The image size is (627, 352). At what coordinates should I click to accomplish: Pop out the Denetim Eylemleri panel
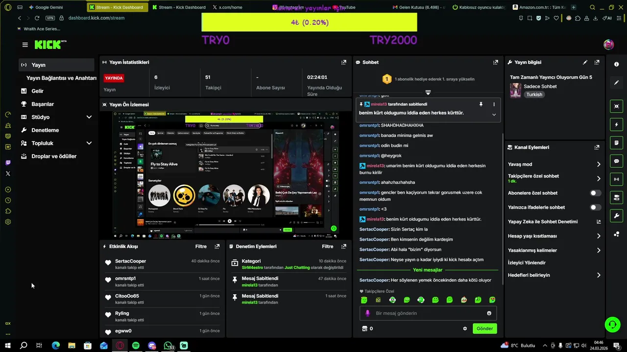(344, 246)
